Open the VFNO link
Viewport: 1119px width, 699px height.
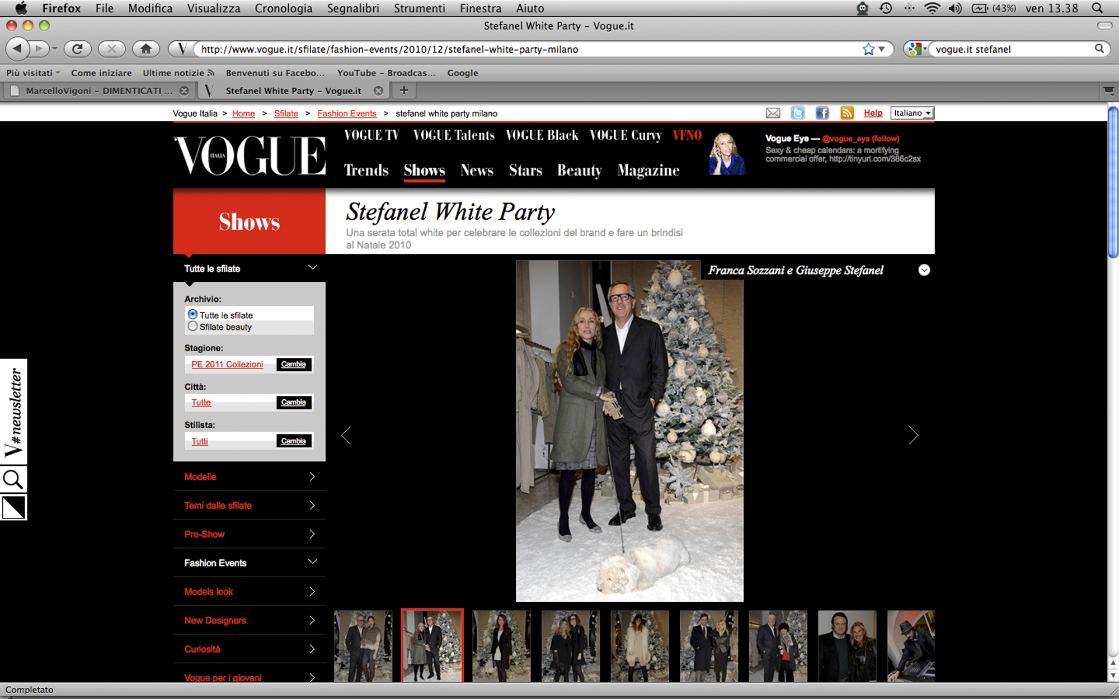click(x=687, y=135)
